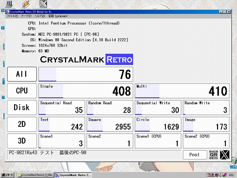Click the All total score 76 bar
Viewport: 237px width, 178px height.
[x=86, y=74]
